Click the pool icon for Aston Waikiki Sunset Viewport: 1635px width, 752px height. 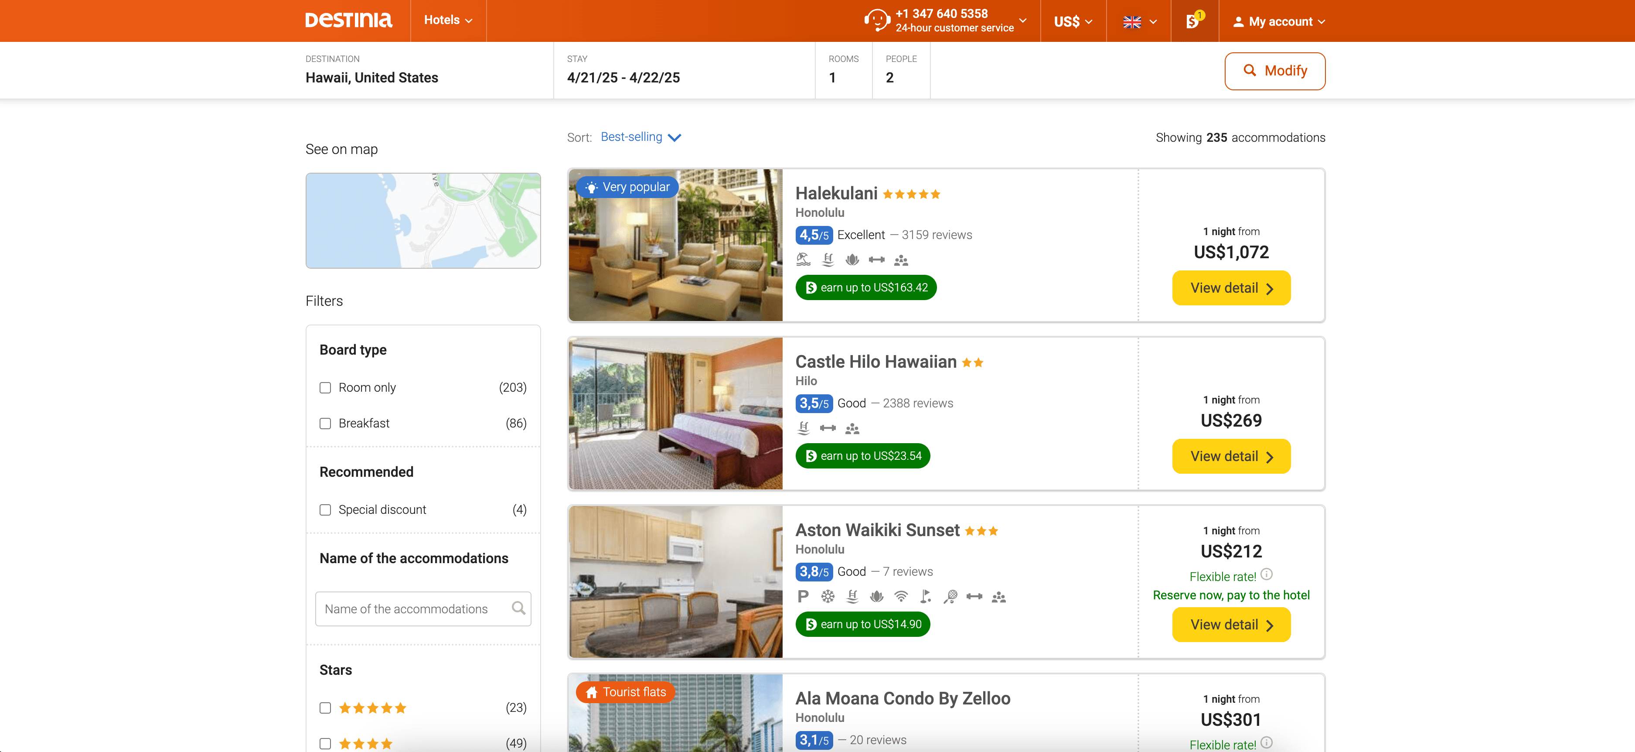[852, 596]
